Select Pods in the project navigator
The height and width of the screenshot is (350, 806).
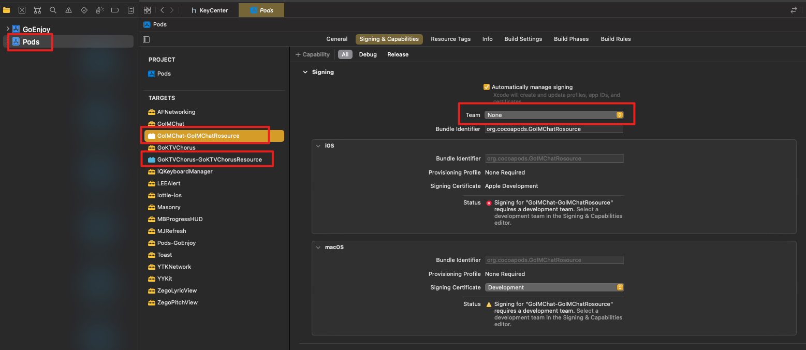tap(68, 42)
